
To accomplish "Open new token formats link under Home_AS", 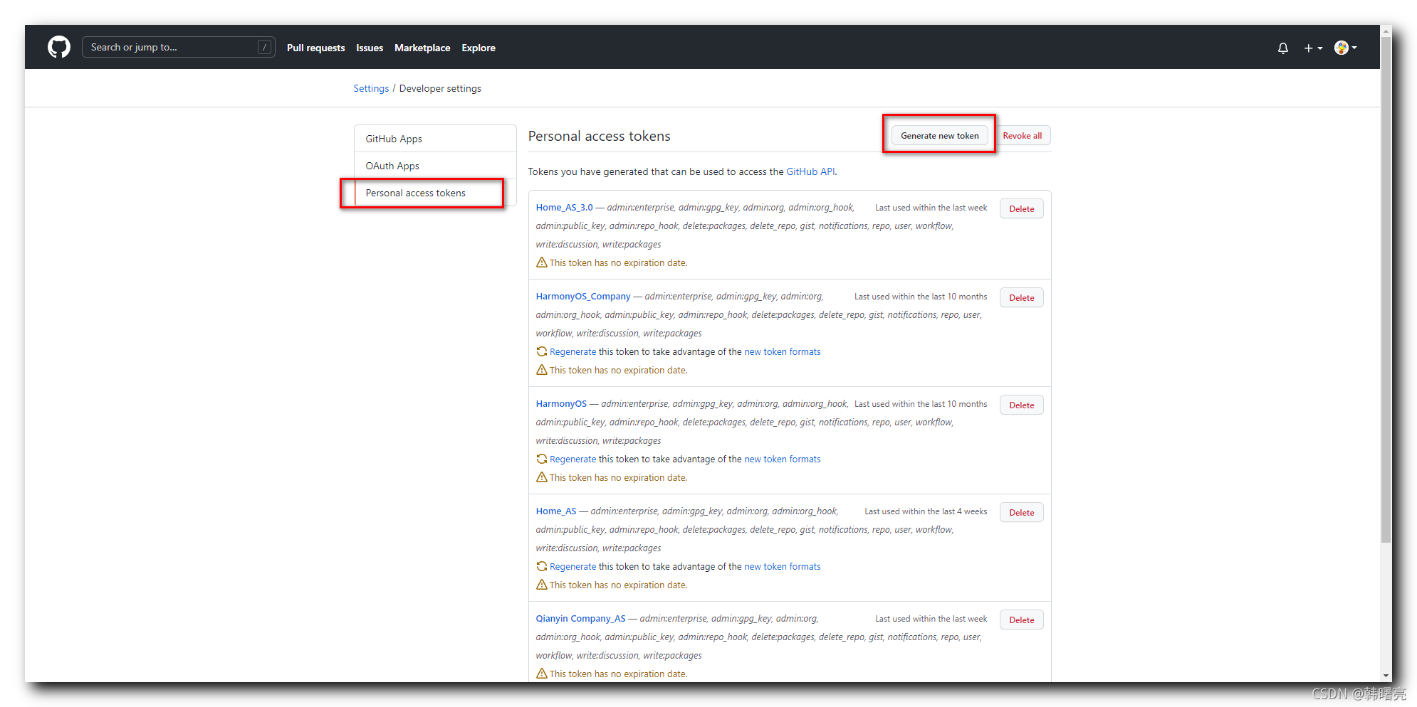I will (x=782, y=566).
